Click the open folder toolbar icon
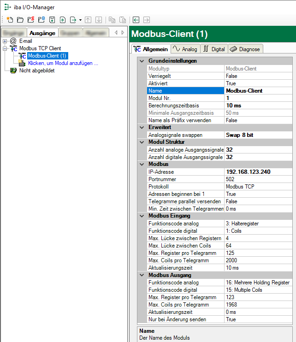Screen dimensions: 296x342 pos(20,20)
